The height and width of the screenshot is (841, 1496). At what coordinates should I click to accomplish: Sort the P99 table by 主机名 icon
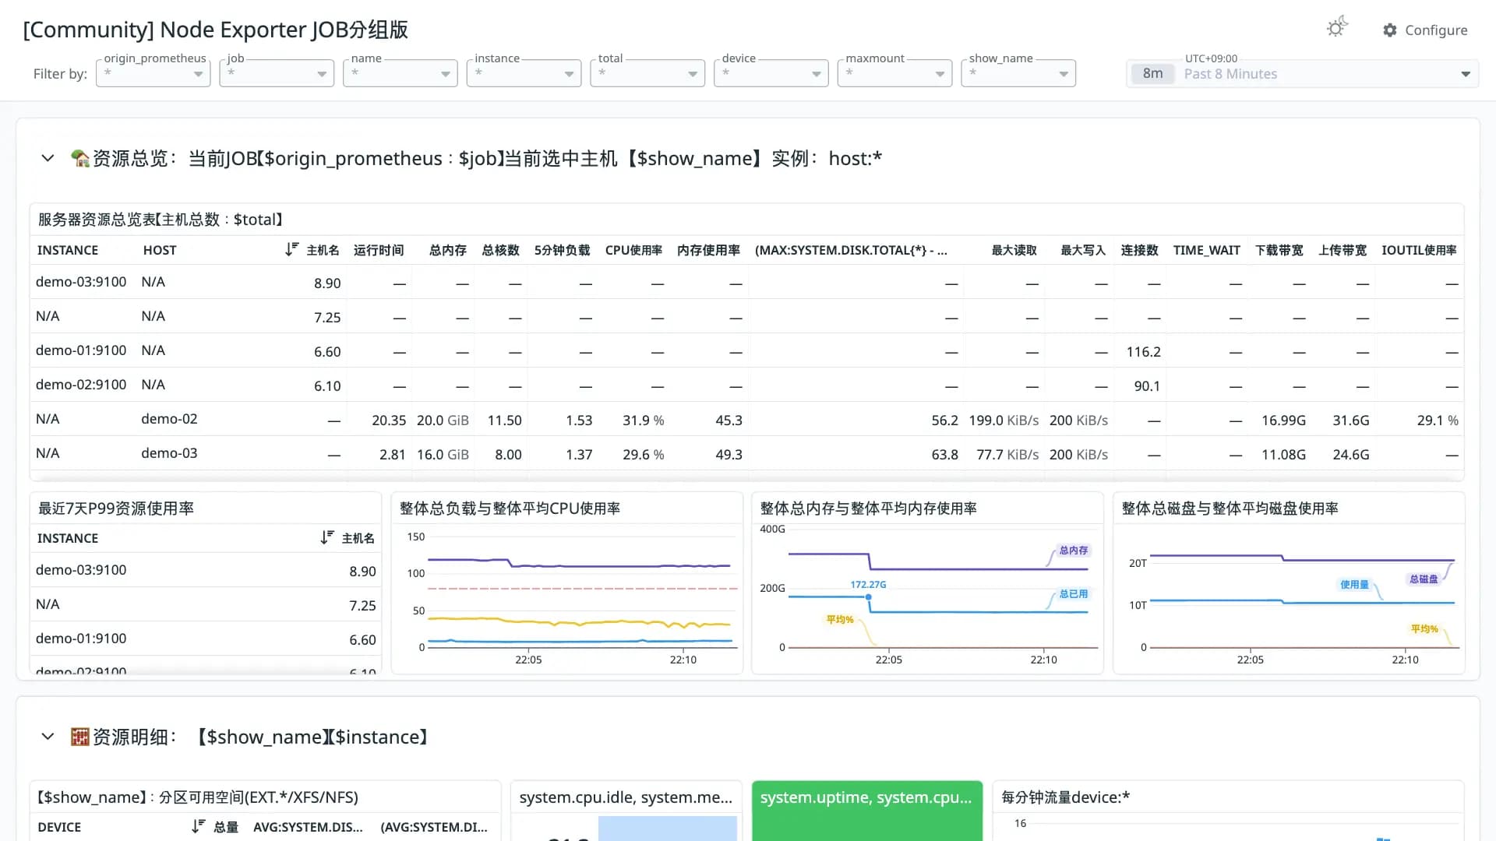point(327,537)
